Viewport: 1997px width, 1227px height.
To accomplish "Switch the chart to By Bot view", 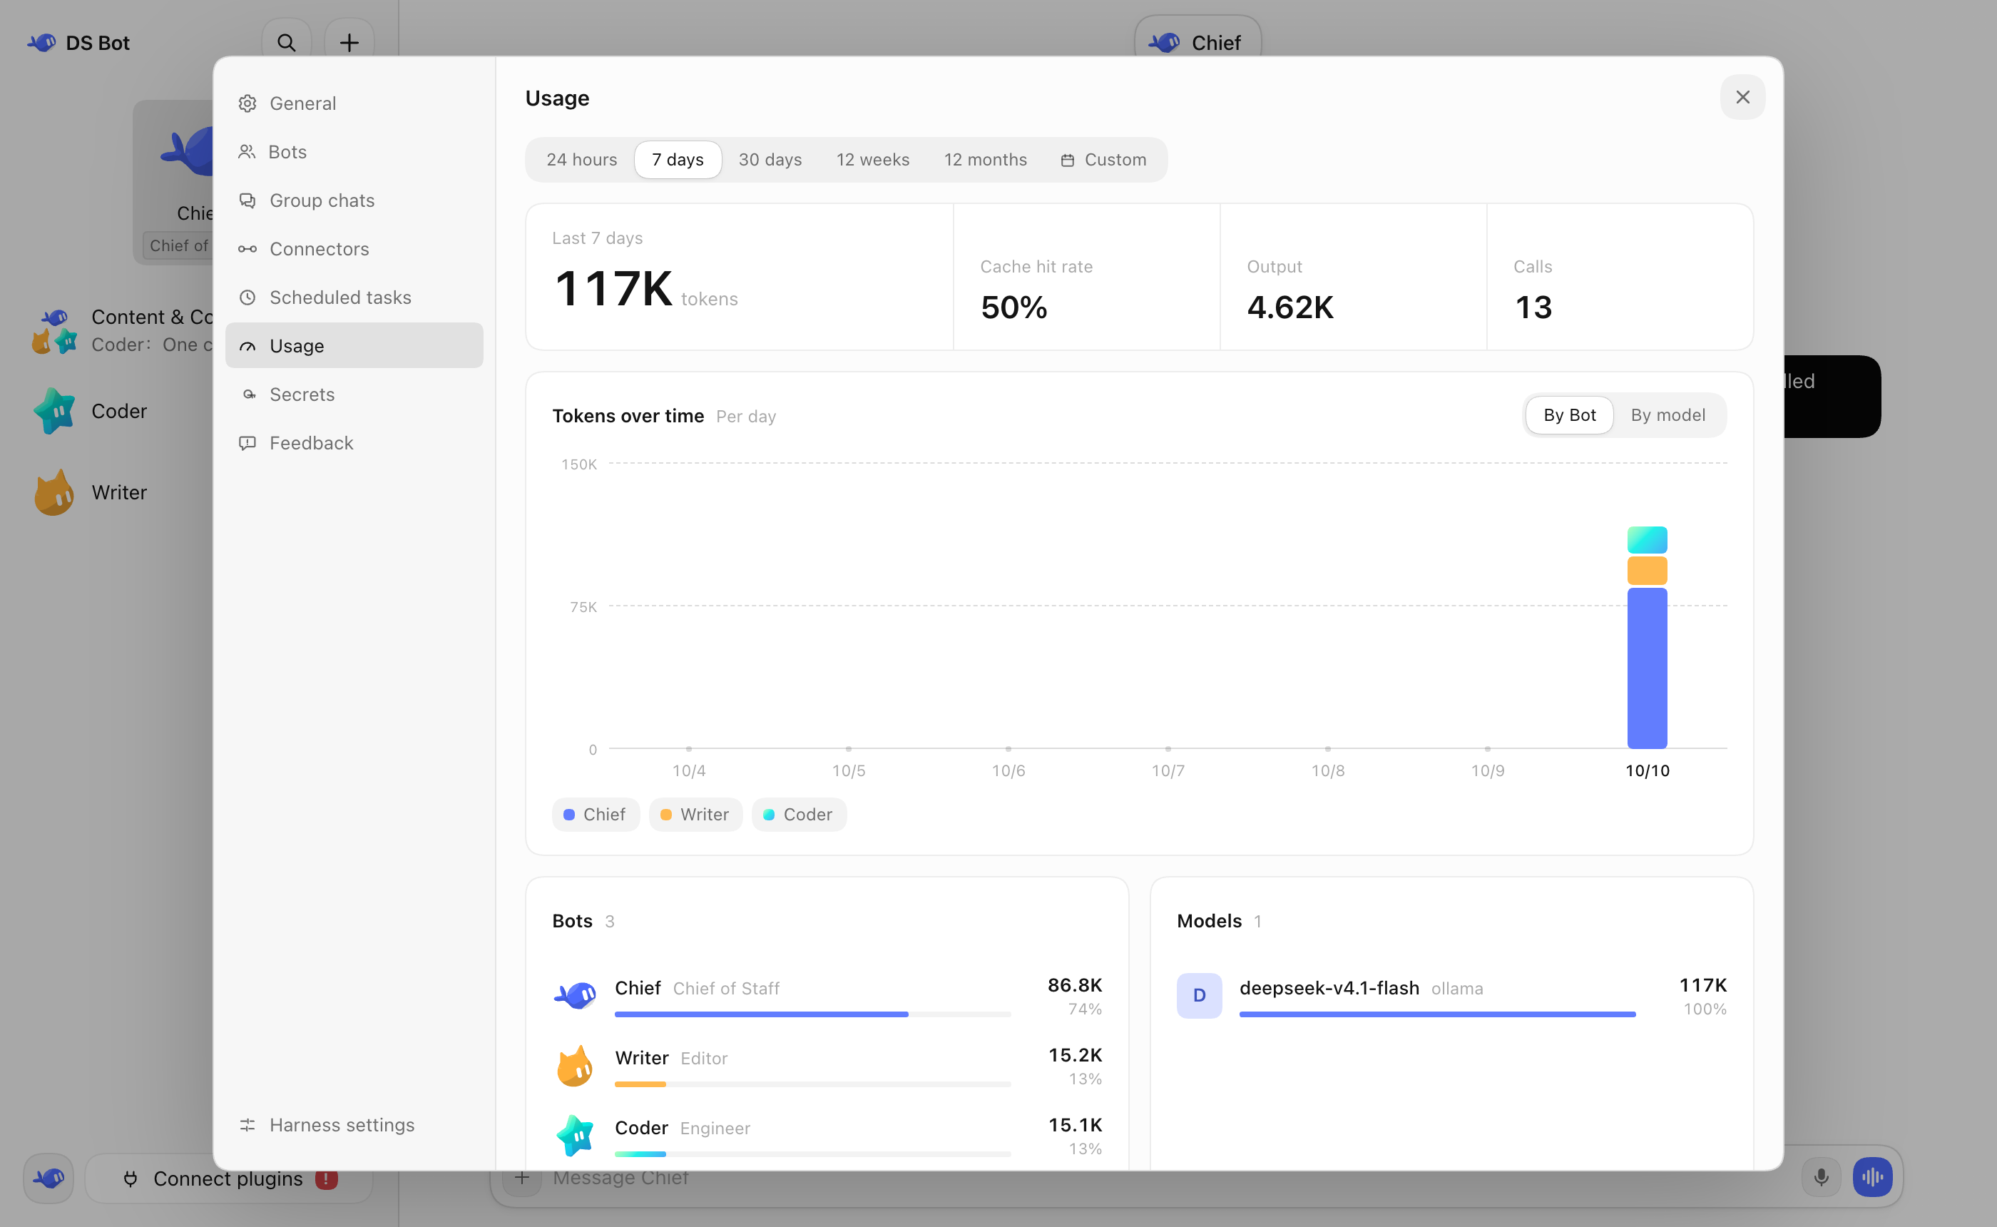I will [x=1569, y=415].
